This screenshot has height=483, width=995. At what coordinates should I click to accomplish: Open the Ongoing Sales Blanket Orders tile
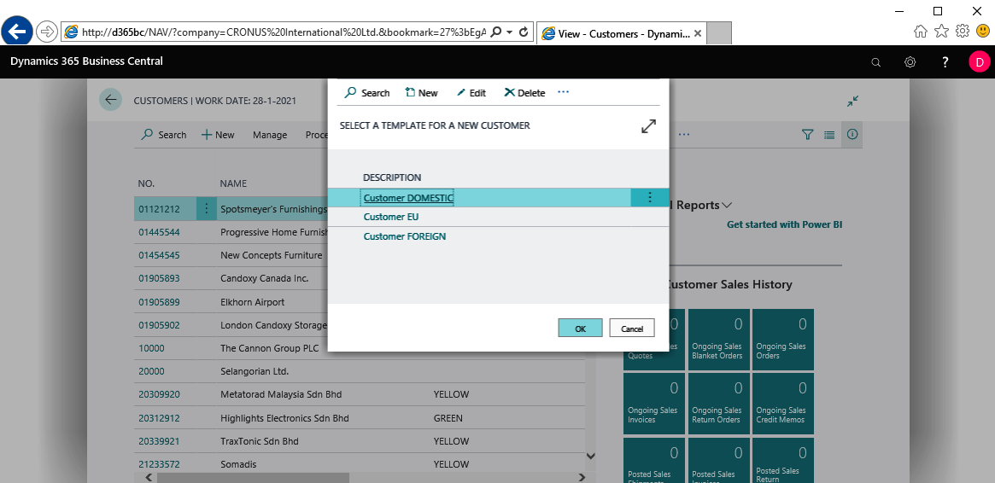coord(719,339)
